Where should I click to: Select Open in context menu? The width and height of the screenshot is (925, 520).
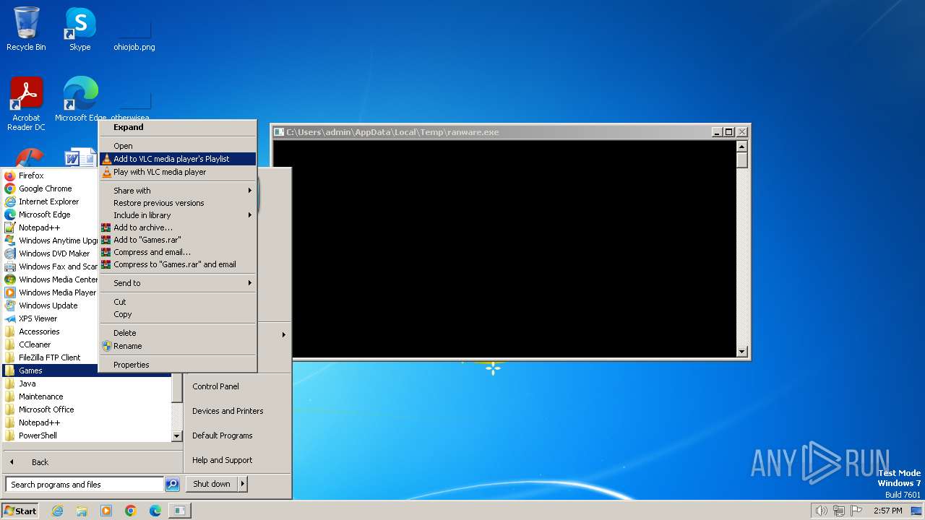coord(178,146)
